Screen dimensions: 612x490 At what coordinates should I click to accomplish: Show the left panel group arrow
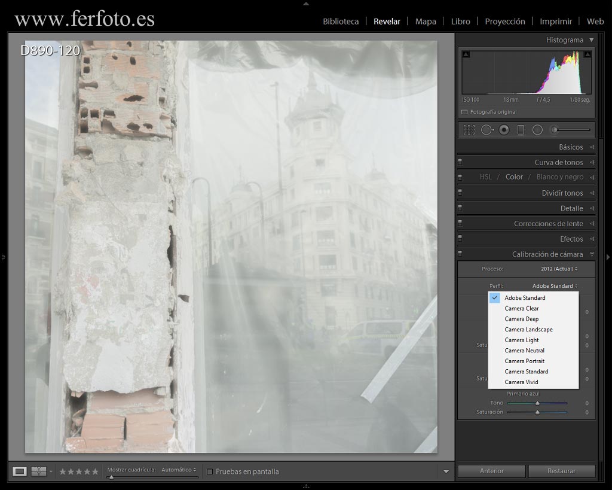pos(3,257)
